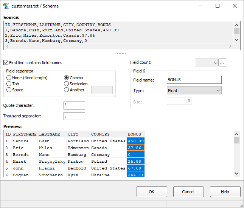This screenshot has width=244, height=208.
Task: Select None (fixed length) separator
Action: (9, 78)
